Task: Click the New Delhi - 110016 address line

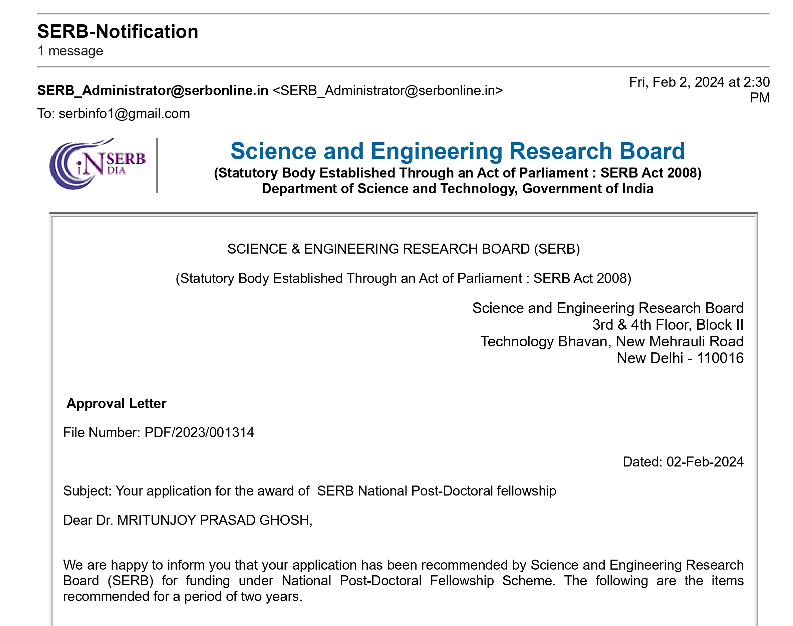Action: tap(680, 358)
